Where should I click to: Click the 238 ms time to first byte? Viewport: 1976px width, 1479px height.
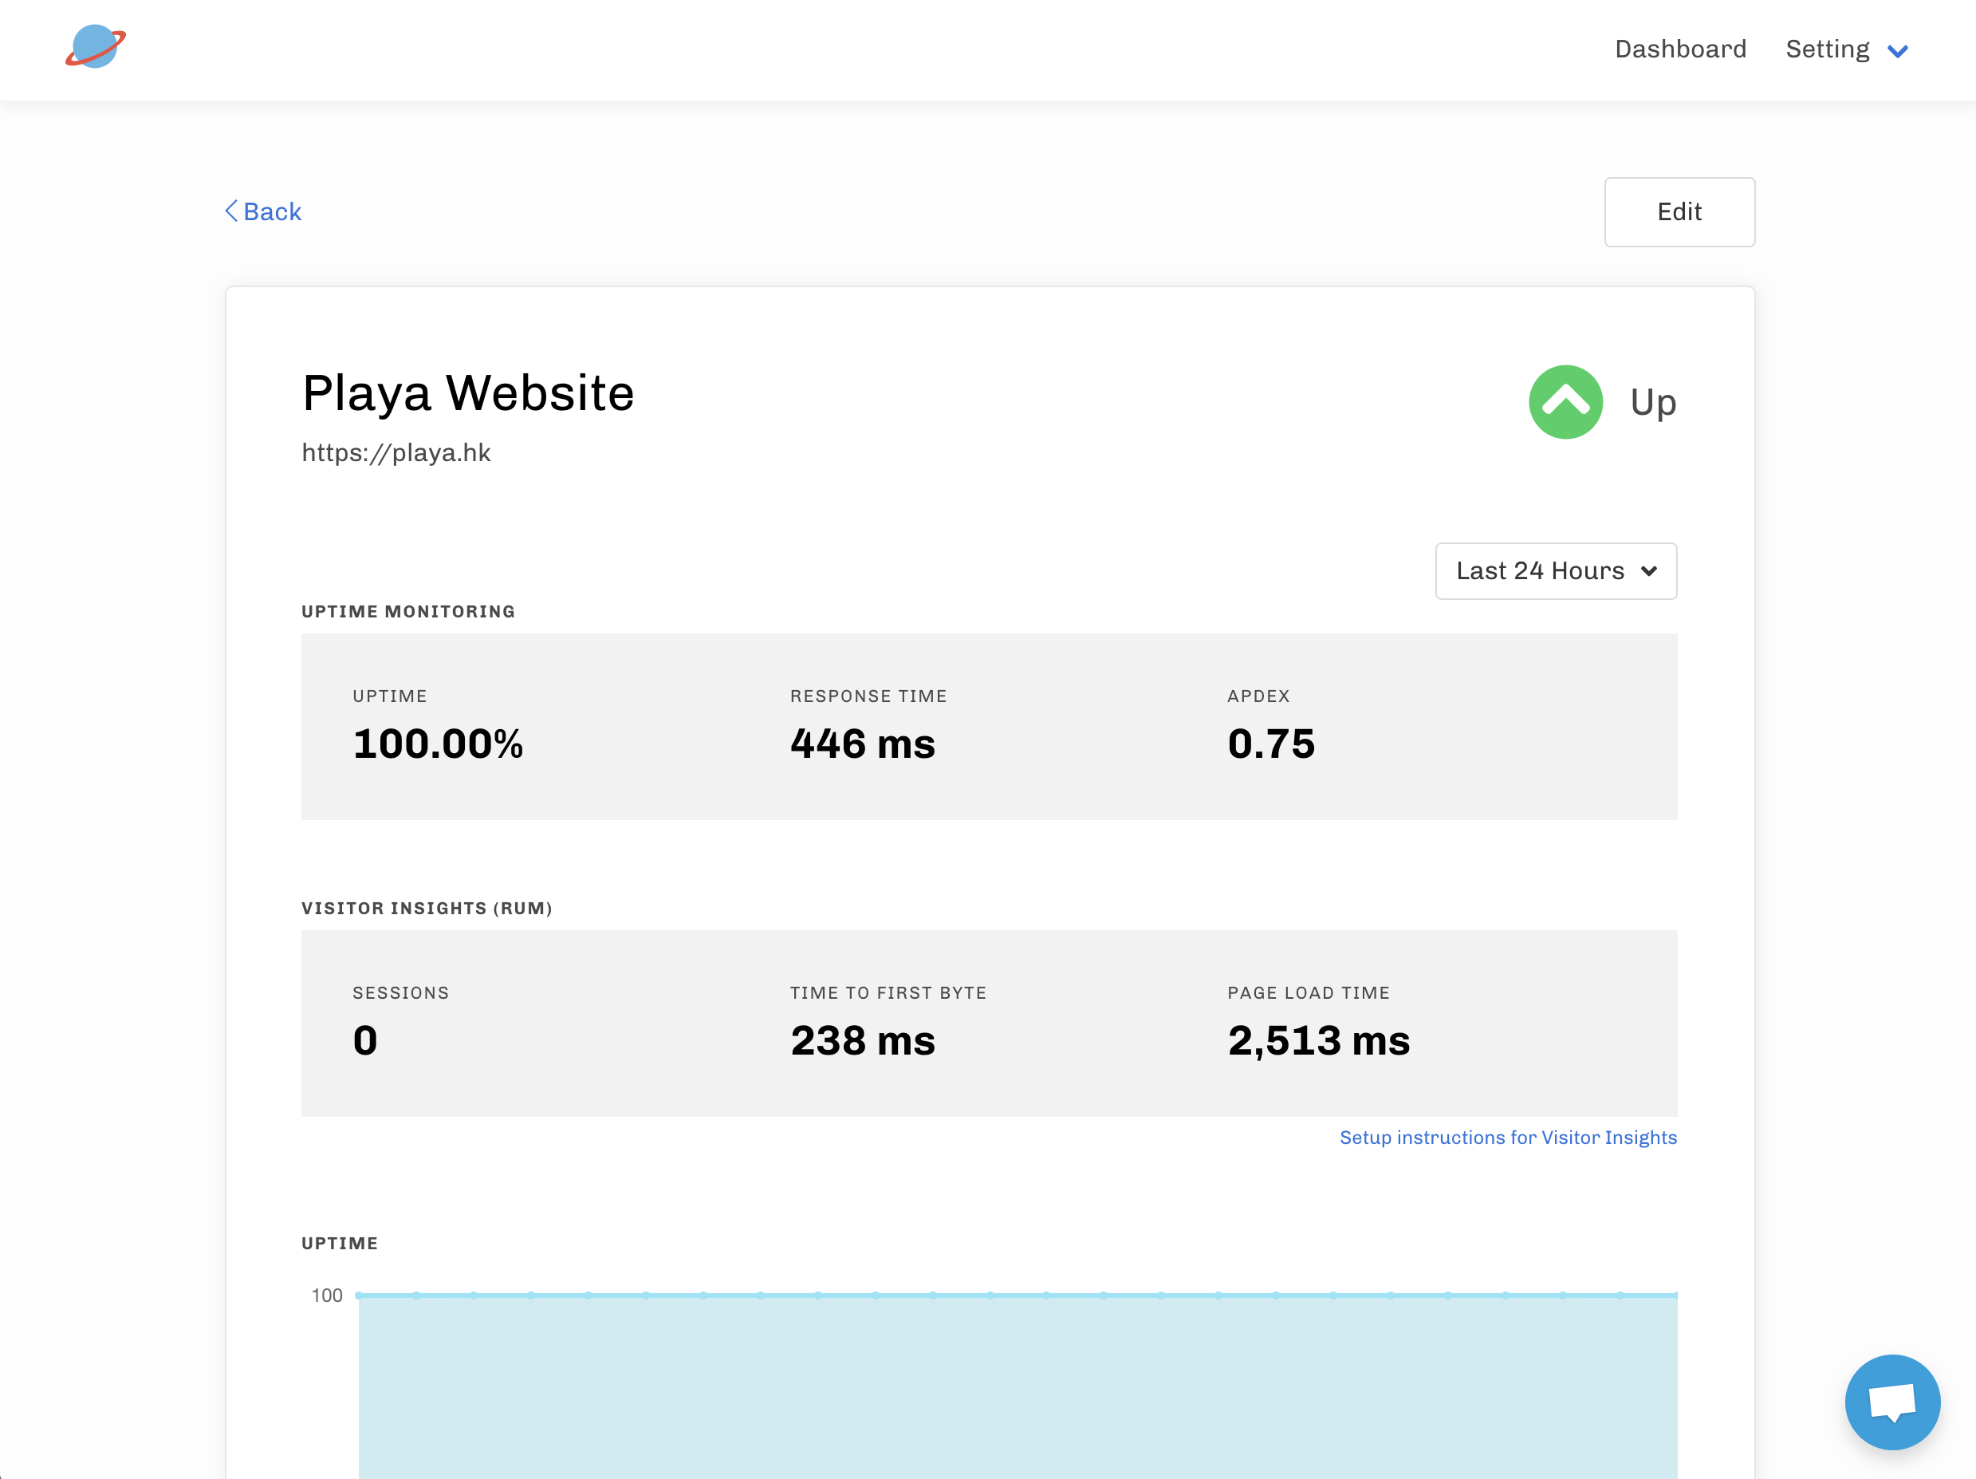click(862, 1040)
